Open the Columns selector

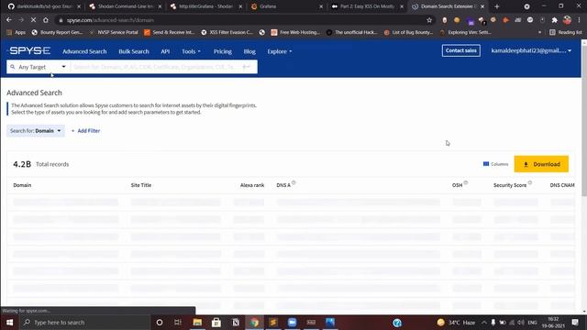click(x=495, y=164)
